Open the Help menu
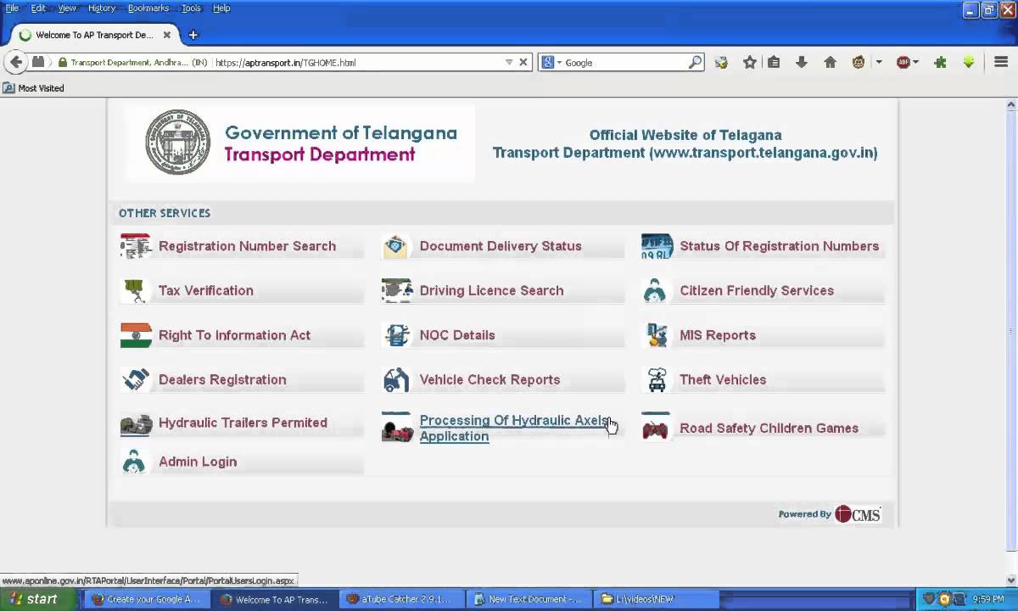Image resolution: width=1018 pixels, height=611 pixels. 221,8
